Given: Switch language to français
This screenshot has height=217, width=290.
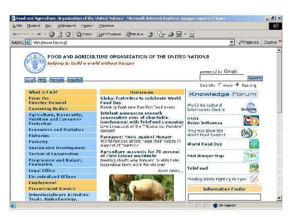Looking at the screenshot, I should [x=57, y=80].
